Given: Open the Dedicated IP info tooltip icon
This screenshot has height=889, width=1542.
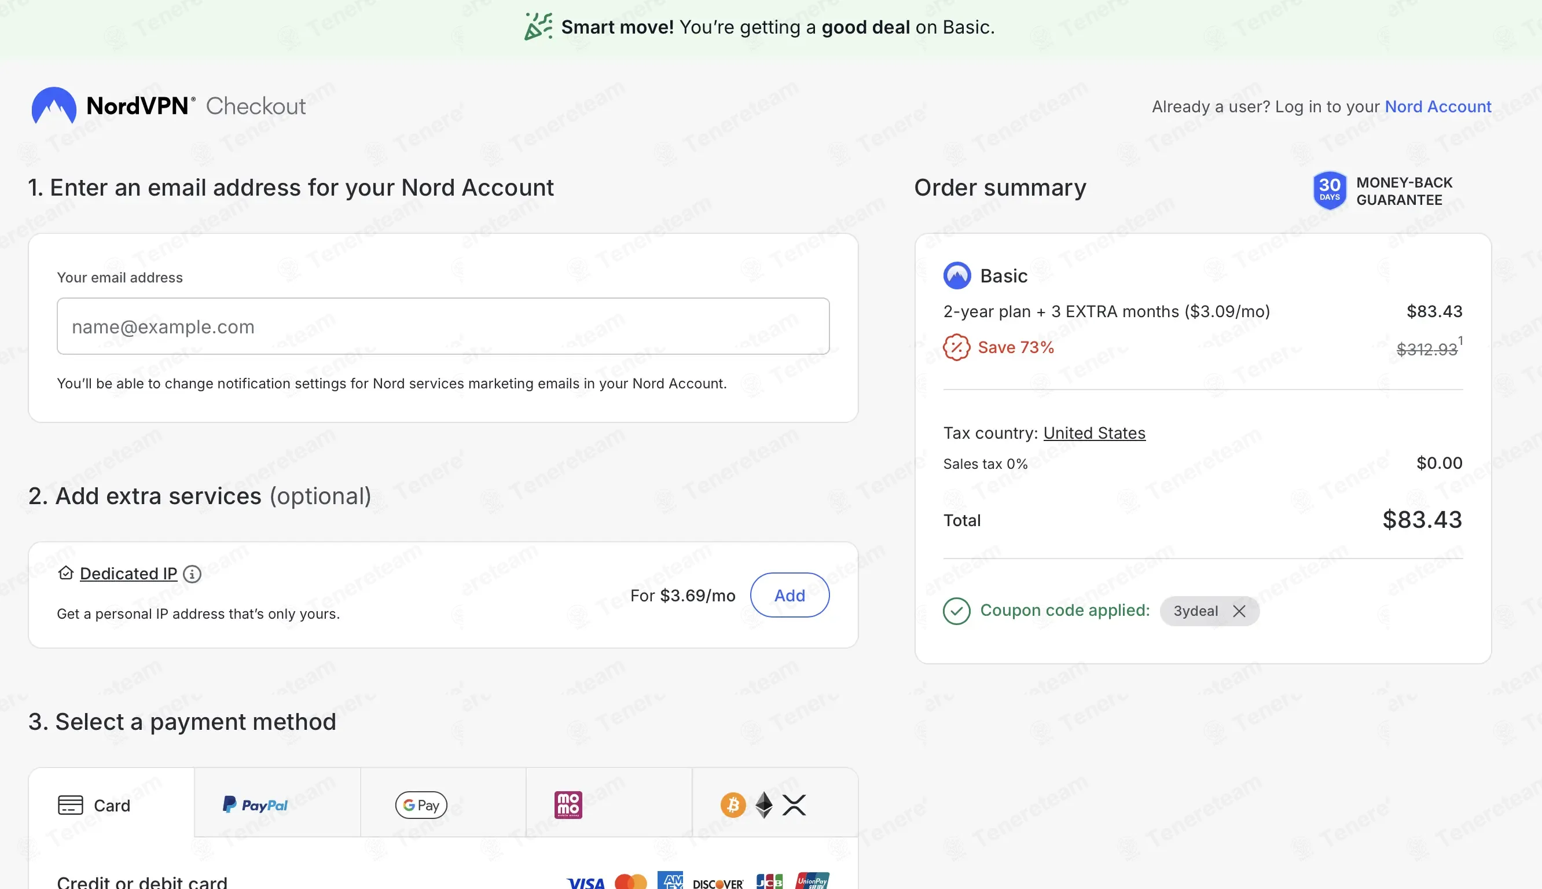Looking at the screenshot, I should [192, 574].
